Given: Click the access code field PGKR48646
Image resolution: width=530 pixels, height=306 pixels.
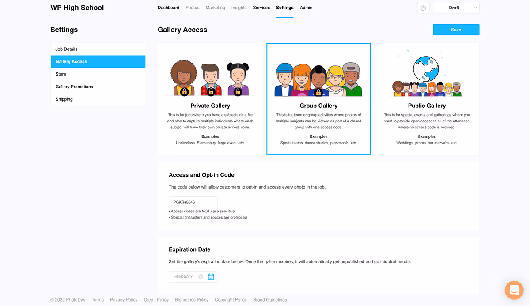Looking at the screenshot, I should point(193,202).
